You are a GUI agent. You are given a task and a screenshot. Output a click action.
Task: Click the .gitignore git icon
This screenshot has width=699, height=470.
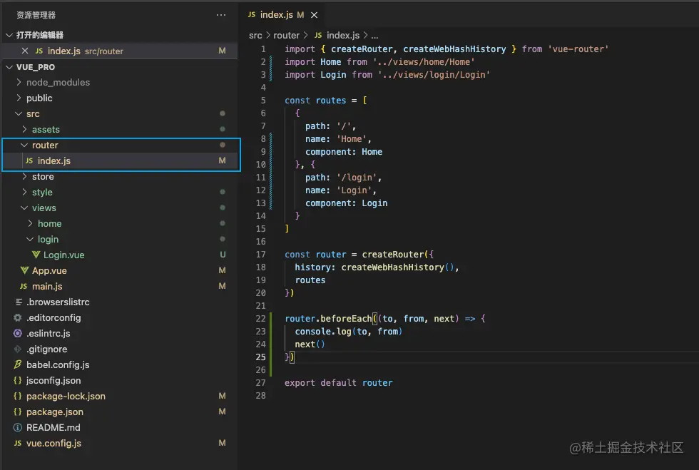point(18,349)
